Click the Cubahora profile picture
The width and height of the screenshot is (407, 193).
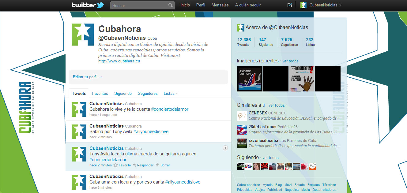(x=82, y=34)
